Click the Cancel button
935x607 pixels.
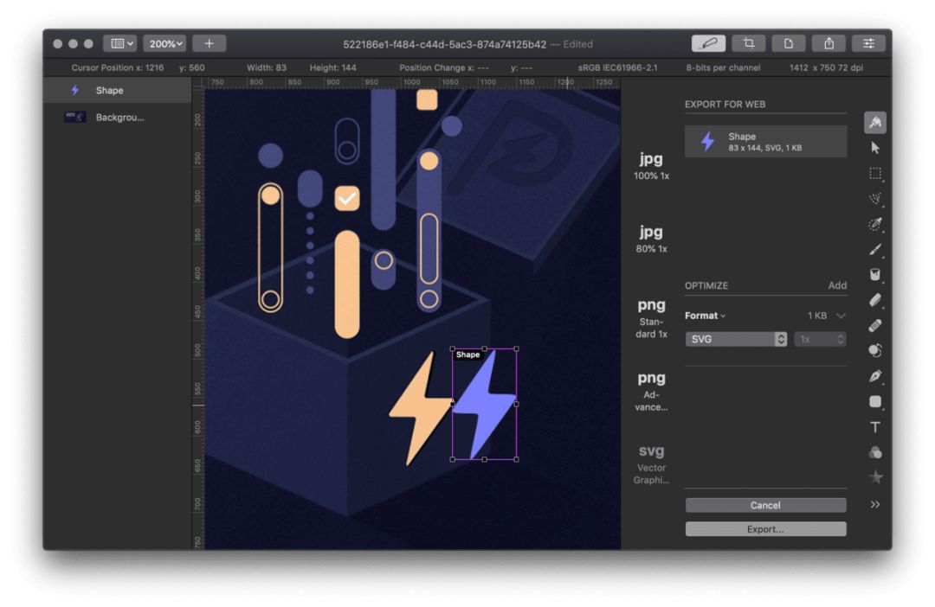tap(765, 505)
